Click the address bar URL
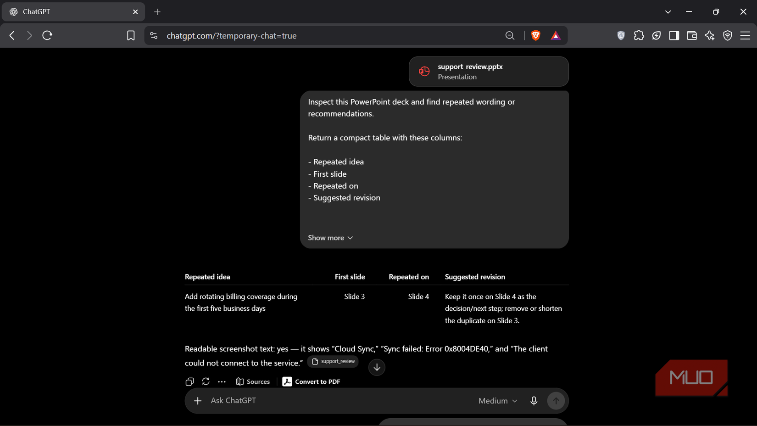 point(231,35)
